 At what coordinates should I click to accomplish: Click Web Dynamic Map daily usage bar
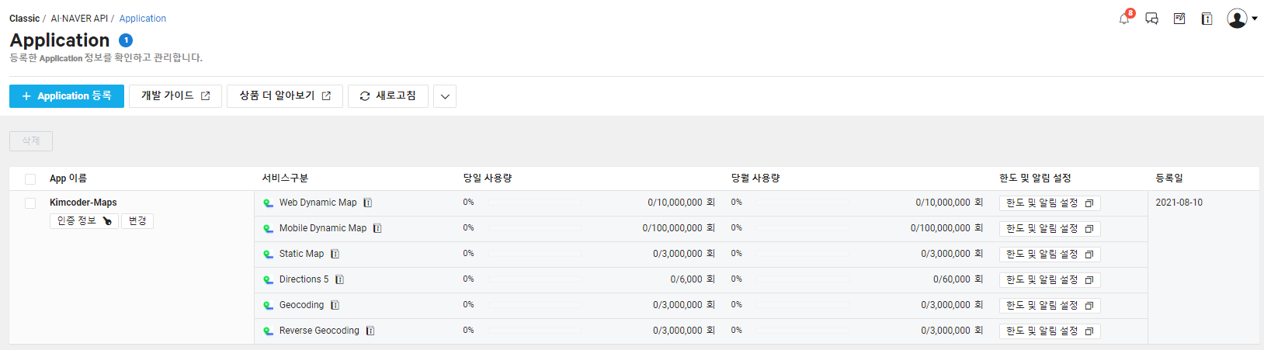pyautogui.click(x=534, y=203)
